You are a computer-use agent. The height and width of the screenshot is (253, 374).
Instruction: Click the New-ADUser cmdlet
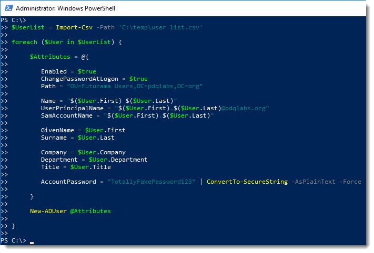click(48, 211)
